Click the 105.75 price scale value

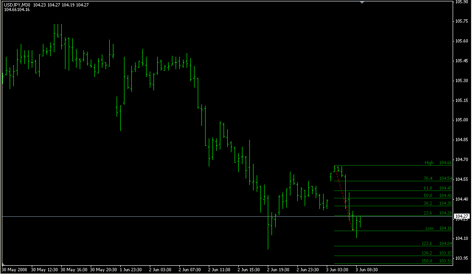(462, 21)
